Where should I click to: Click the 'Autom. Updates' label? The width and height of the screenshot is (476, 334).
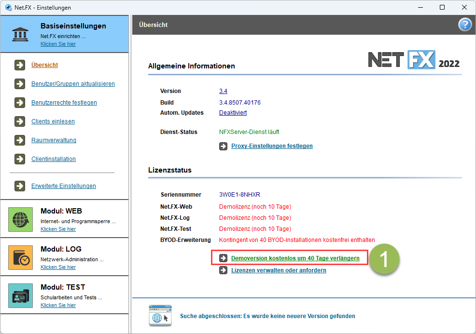point(182,113)
